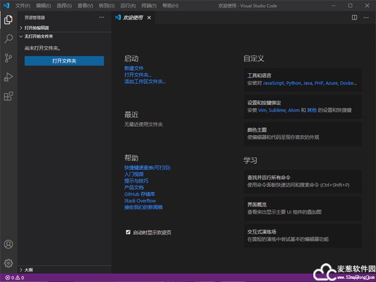Click the 资源管理器 panel title
The height and width of the screenshot is (282, 376).
[x=34, y=18]
